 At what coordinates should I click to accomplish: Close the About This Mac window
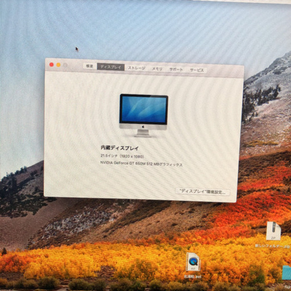(51, 65)
